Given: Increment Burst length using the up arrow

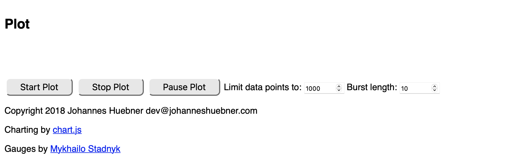Looking at the screenshot, I should click(435, 86).
